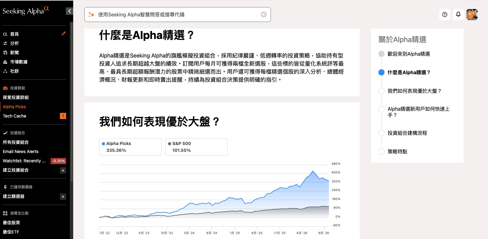
Task: Toggle Alpha Picks 335.36% chart series
Action: [x=130, y=147]
